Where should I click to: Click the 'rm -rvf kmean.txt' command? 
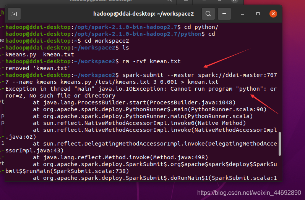click(151, 61)
